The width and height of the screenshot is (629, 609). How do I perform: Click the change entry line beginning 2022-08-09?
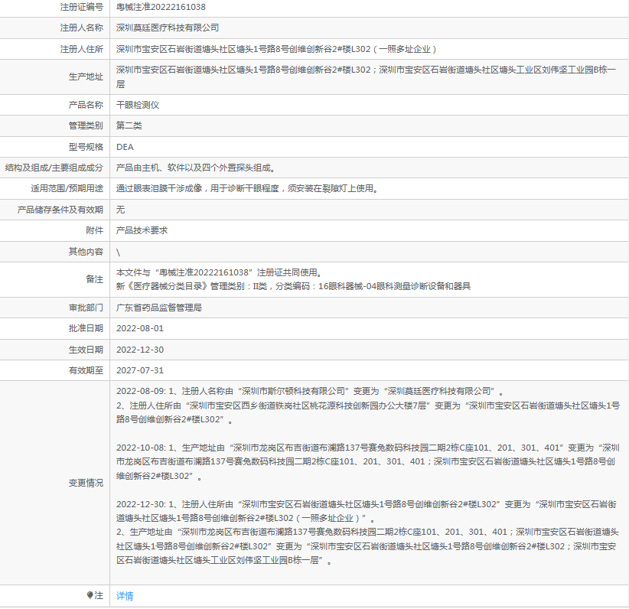click(310, 391)
